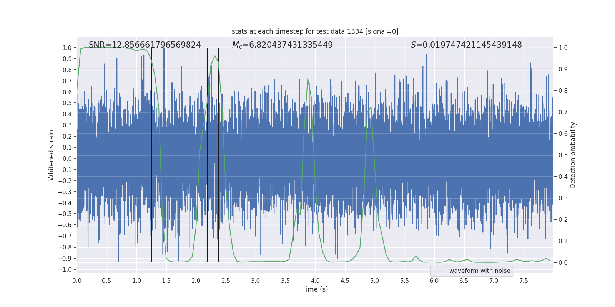The image size is (615, 307).
Task: Select the 3.5 Time axis tick label
Action: click(x=285, y=281)
